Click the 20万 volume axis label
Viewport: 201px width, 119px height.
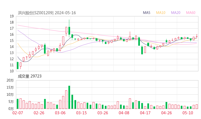point(10,80)
